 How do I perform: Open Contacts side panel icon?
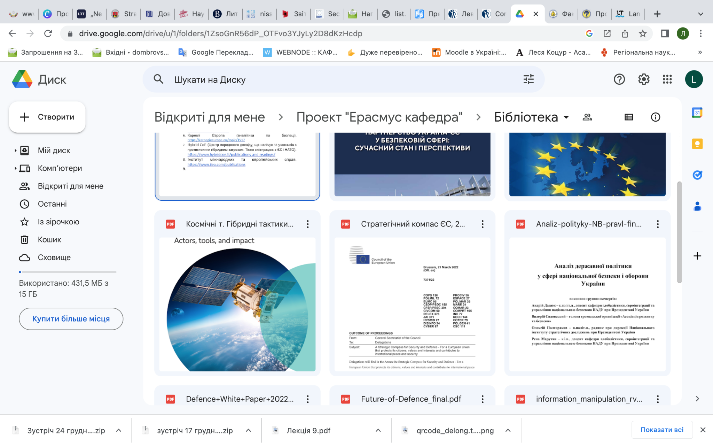tap(697, 206)
